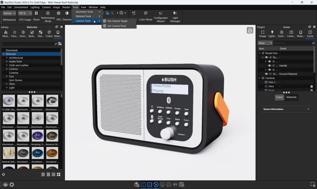Expand the Glass materials folder
This screenshot has width=317, height=189.
7,84
